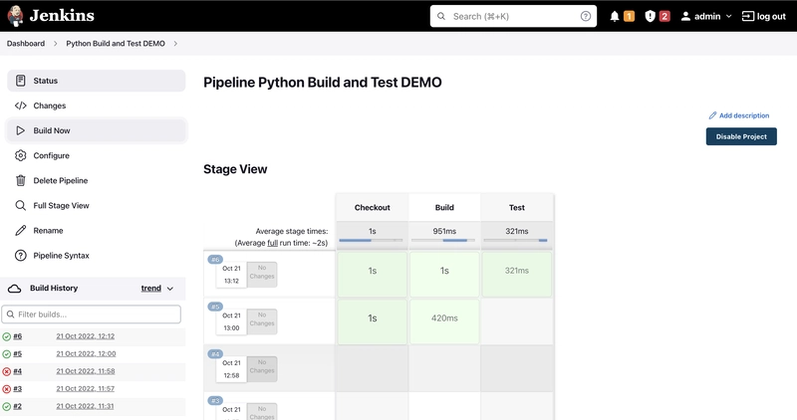The height and width of the screenshot is (420, 797).
Task: Click the Build Now play icon
Action: 21,130
